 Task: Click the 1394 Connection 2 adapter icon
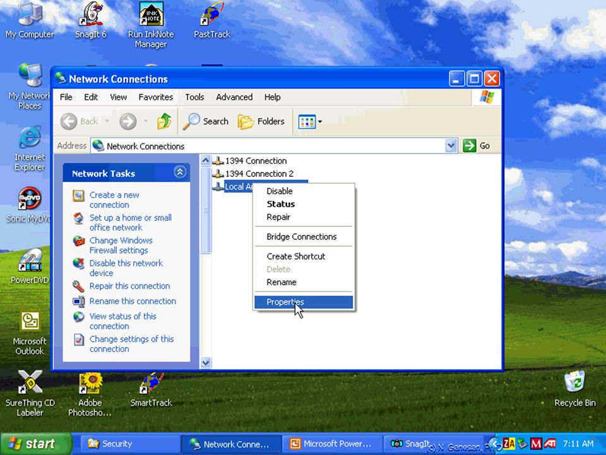pos(218,174)
